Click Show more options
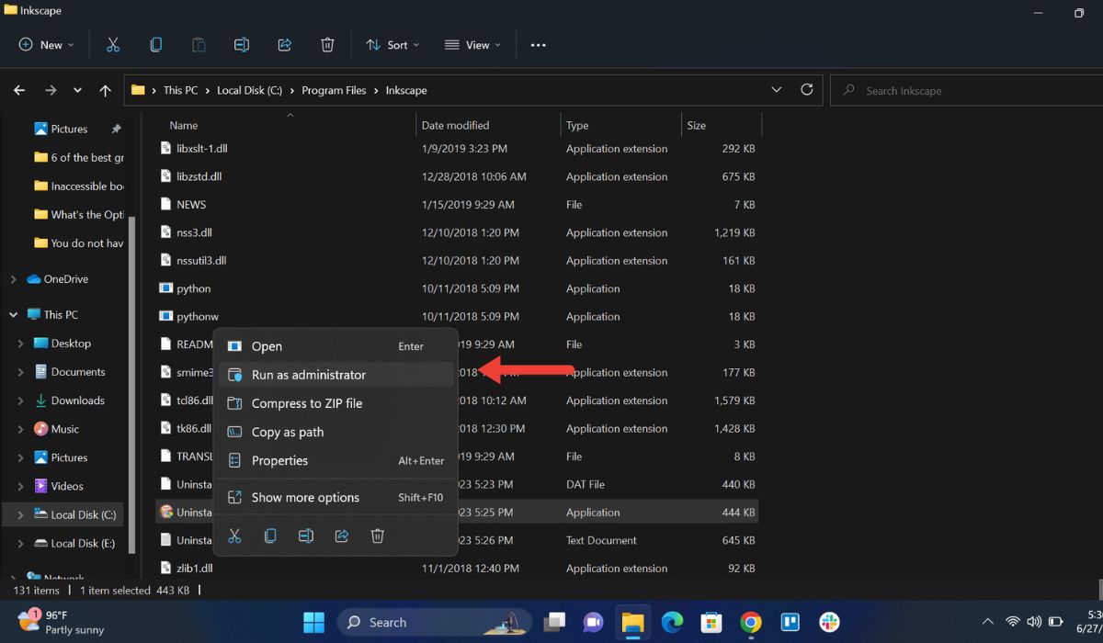Image resolution: width=1103 pixels, height=643 pixels. [303, 497]
